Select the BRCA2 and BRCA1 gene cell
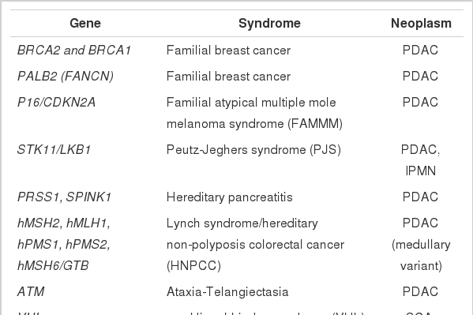 74,50
